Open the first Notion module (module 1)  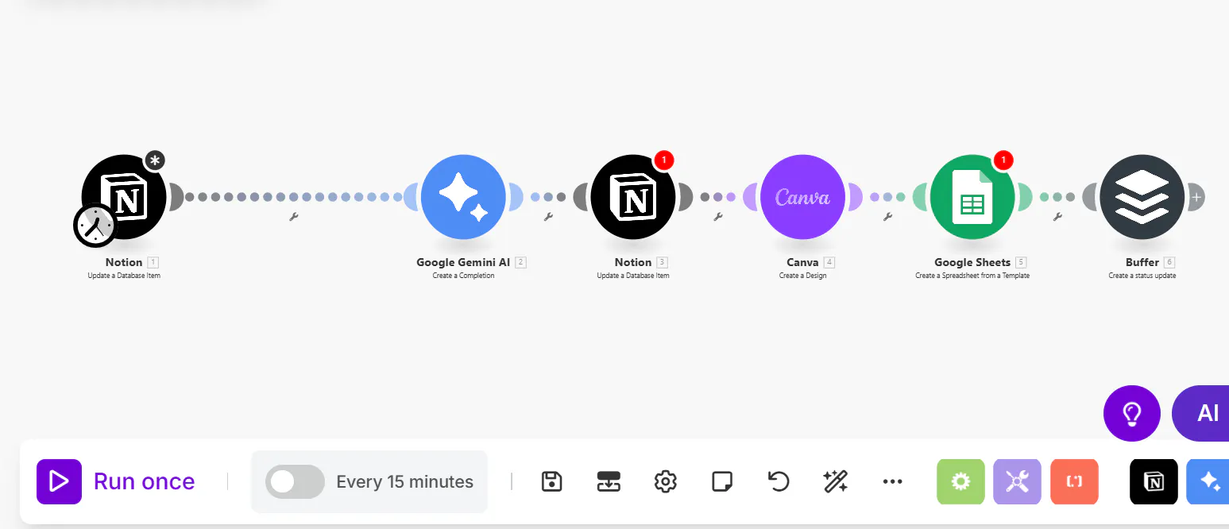pos(124,197)
